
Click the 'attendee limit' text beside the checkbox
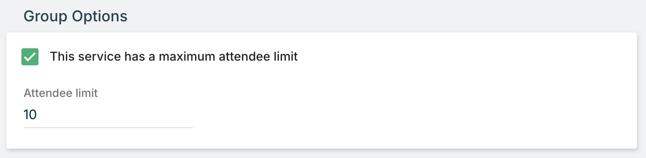coord(258,56)
